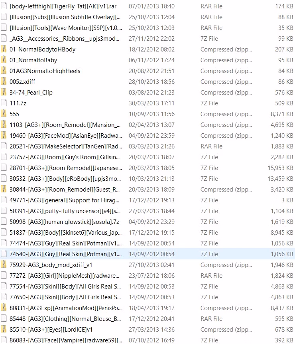The height and width of the screenshot is (344, 295).
Task: Click the zip icon of 1103-[AG3+][Room_Remodel] file
Action: point(4,125)
